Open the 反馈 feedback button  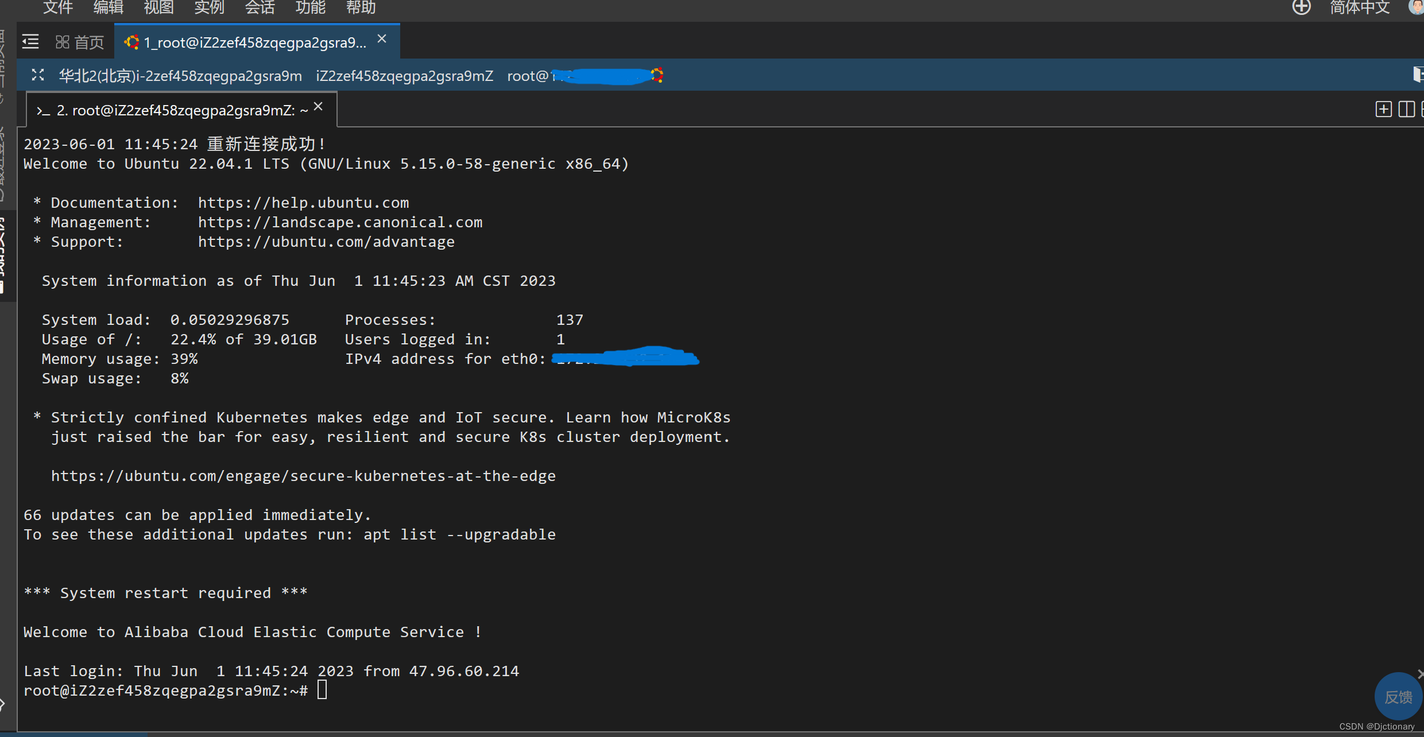1398,697
